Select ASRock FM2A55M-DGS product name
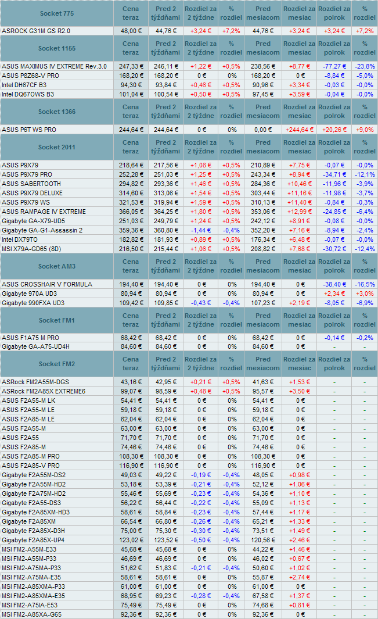378x619 pixels. coord(35,382)
